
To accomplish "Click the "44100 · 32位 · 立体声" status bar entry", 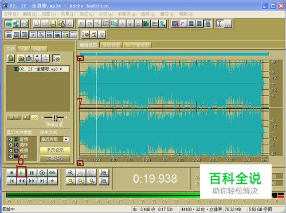I will [x=201, y=210].
